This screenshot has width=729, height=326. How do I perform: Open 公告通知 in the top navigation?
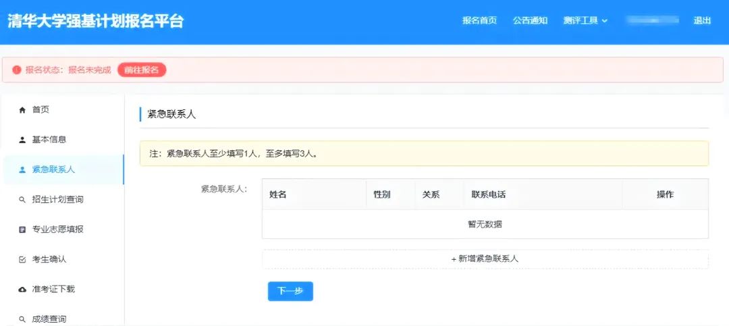[x=530, y=20]
